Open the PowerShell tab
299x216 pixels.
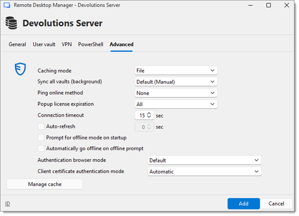click(x=91, y=44)
